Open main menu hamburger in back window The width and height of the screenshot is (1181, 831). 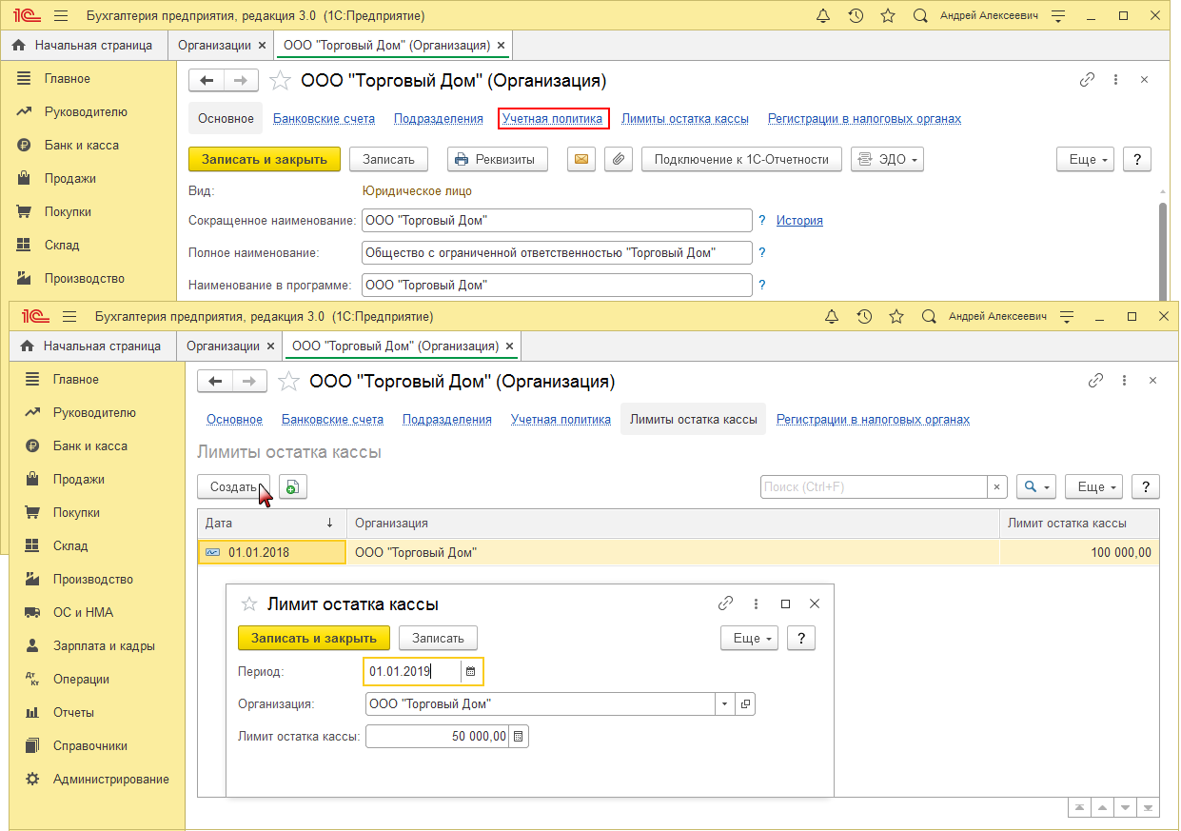click(x=61, y=16)
